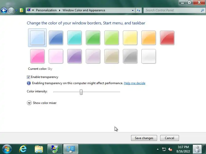Expand arrow after Personalization breadcrumb
The height and width of the screenshot is (154, 206).
(x=60, y=10)
